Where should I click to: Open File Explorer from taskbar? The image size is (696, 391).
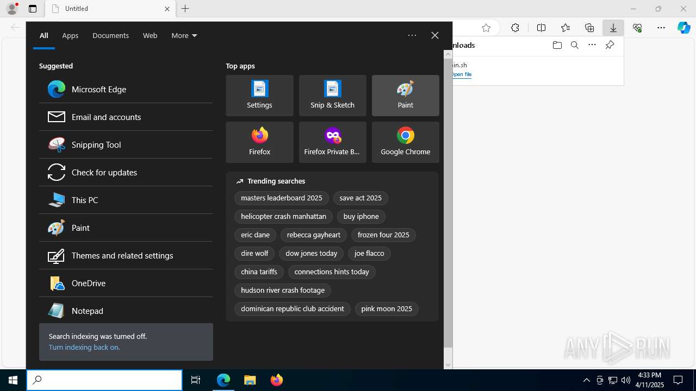[x=250, y=380]
